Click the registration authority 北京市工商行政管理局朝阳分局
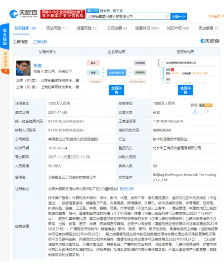The image size is (224, 264). click(x=177, y=148)
